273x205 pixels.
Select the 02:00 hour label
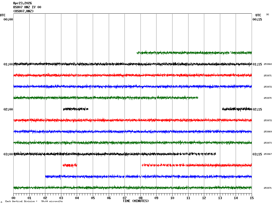(8, 109)
